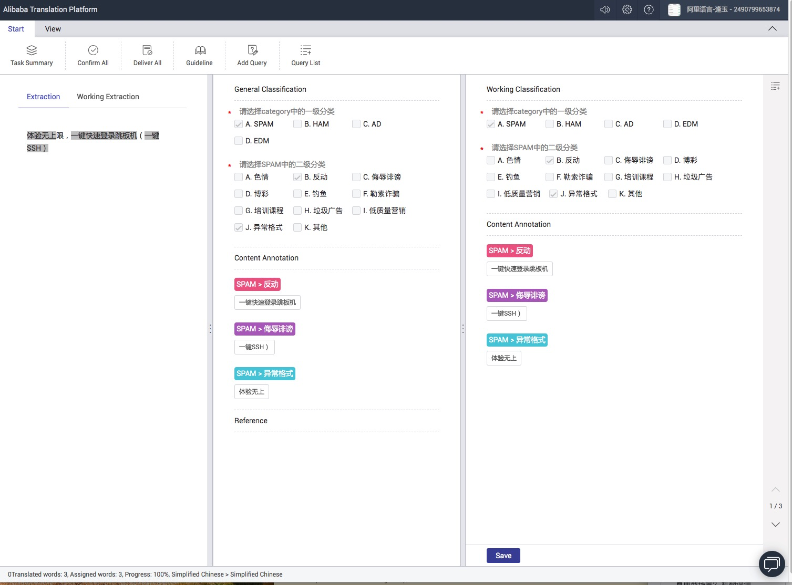Toggle B. 反动 in General Classification
The image size is (792, 585).
[x=297, y=177]
